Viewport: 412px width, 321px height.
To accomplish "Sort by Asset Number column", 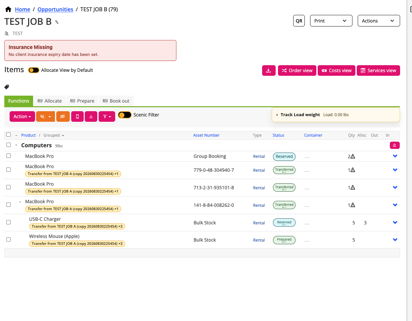I will 206,135.
